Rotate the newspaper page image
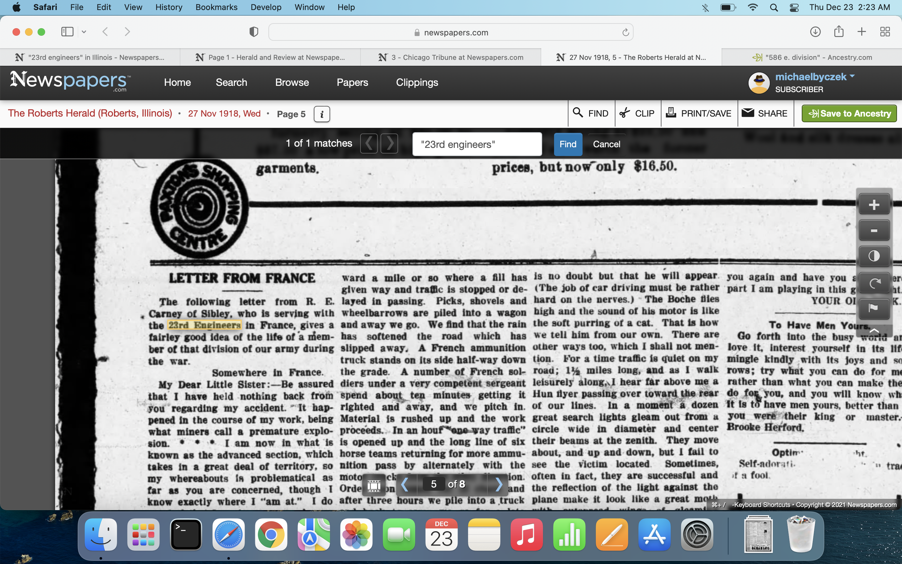This screenshot has height=564, width=902. (874, 283)
